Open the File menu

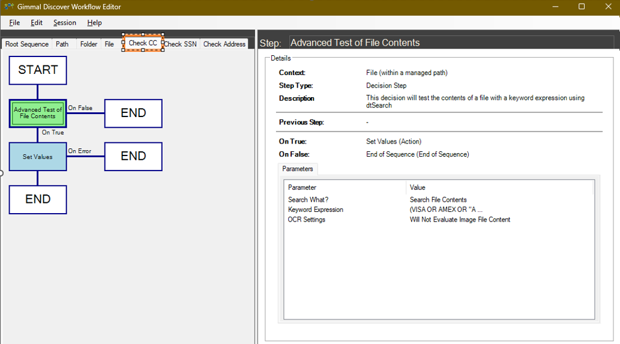tap(14, 23)
